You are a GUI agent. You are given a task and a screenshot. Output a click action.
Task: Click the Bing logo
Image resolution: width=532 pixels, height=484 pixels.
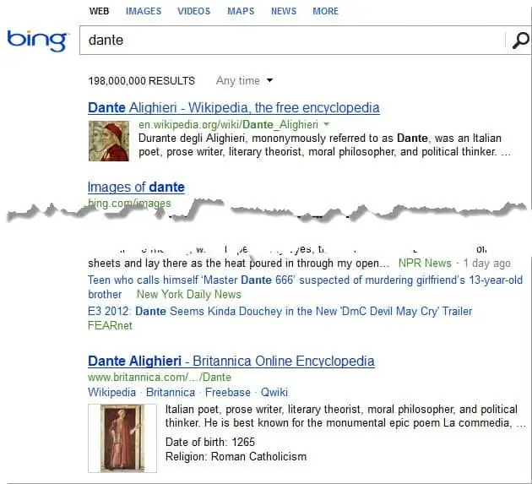point(37,41)
